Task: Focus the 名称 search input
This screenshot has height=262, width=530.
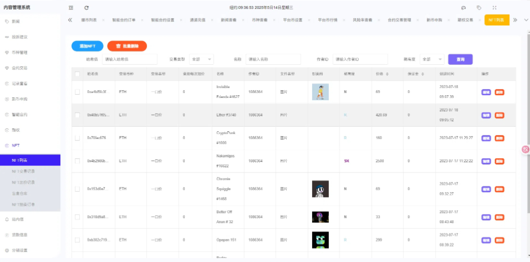Action: pyautogui.click(x=273, y=59)
